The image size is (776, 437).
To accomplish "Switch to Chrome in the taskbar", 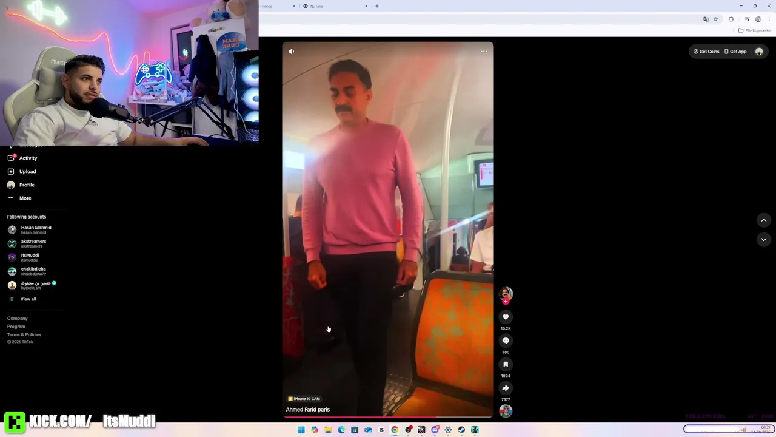I will point(395,430).
